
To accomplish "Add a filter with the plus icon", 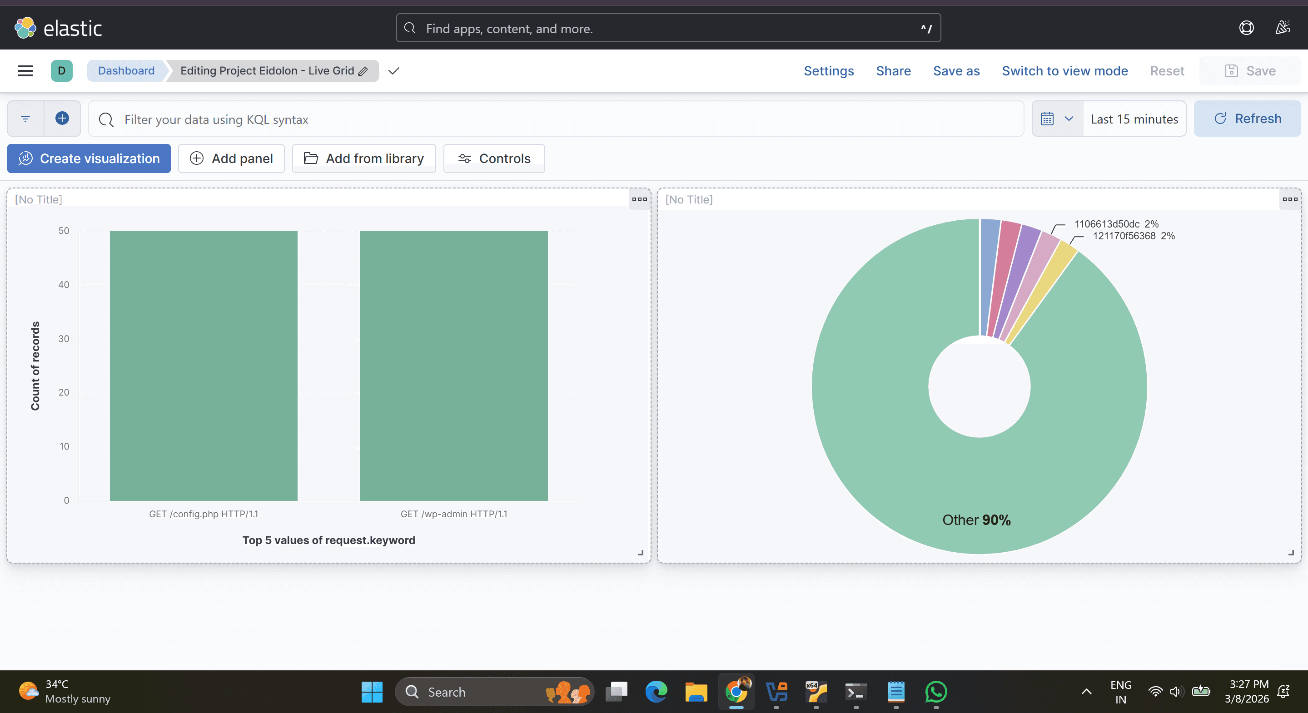I will pos(62,119).
